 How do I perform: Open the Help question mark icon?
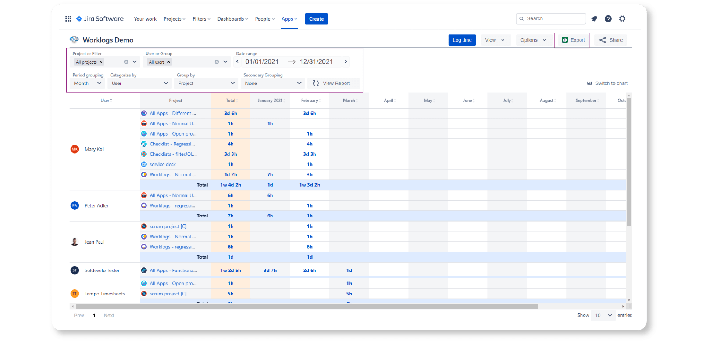tap(608, 19)
